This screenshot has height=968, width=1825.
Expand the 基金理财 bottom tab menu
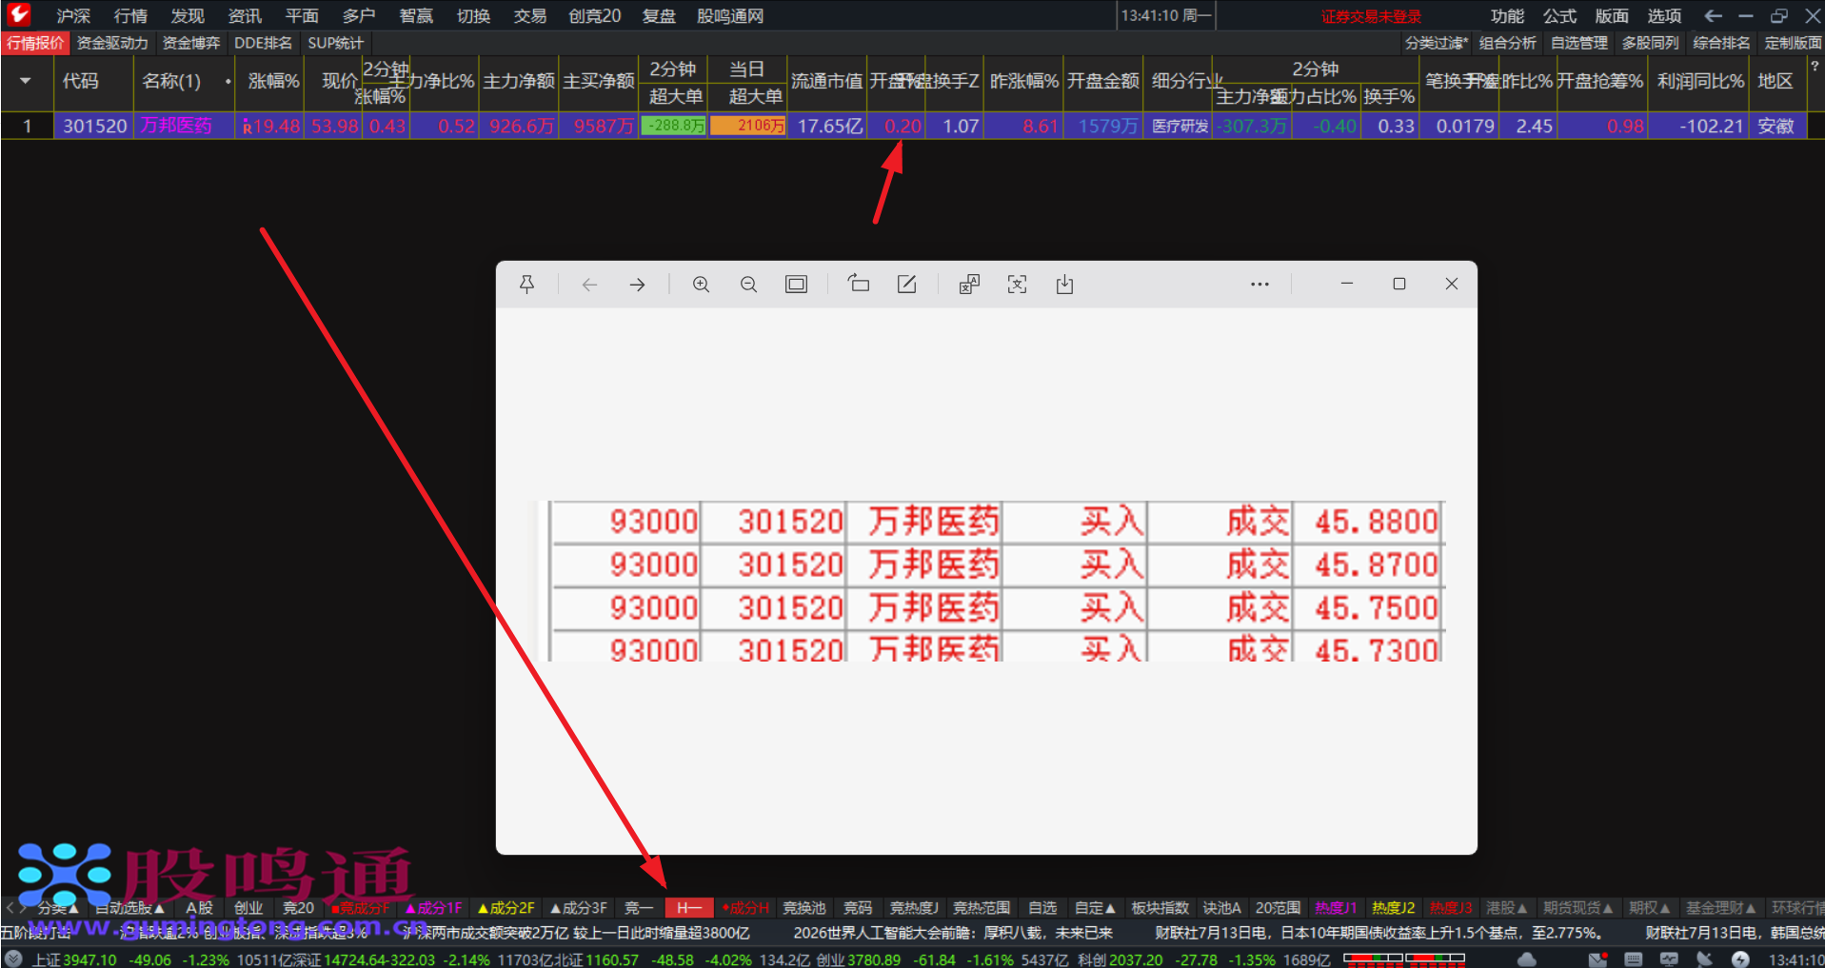tap(1721, 908)
